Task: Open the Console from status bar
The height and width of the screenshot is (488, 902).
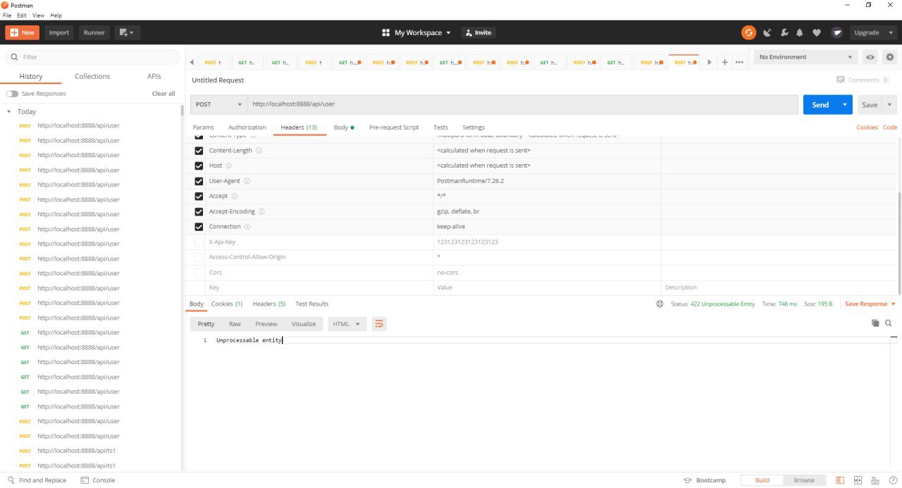Action: pos(98,480)
